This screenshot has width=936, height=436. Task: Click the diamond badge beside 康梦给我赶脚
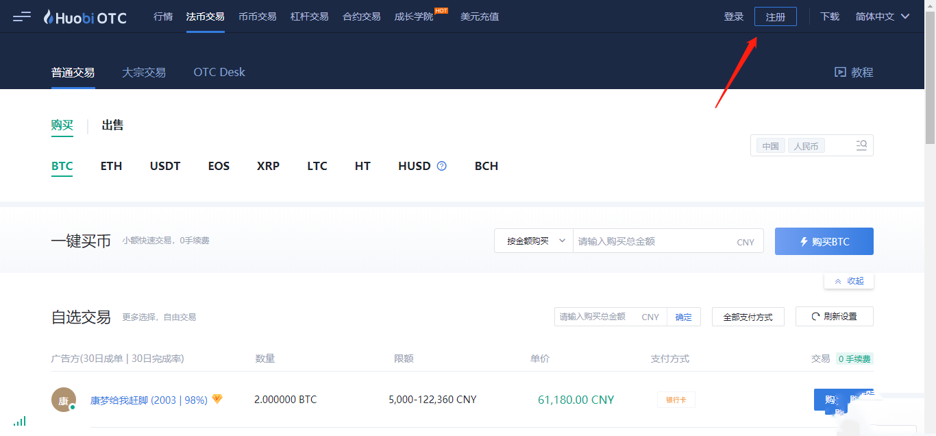217,399
